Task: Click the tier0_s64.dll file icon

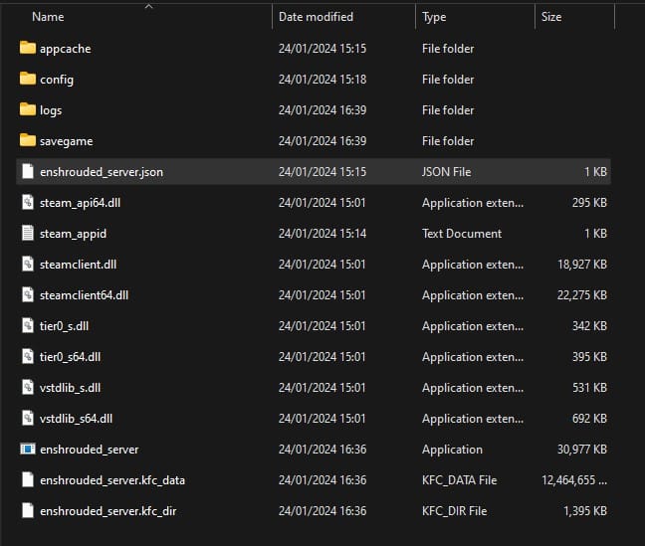Action: [x=28, y=356]
